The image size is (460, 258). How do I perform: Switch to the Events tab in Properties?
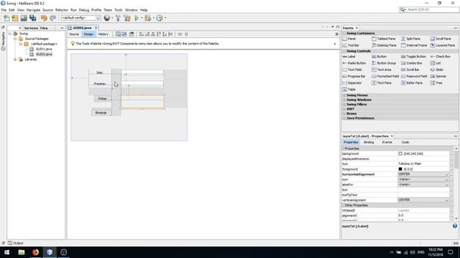coord(387,142)
